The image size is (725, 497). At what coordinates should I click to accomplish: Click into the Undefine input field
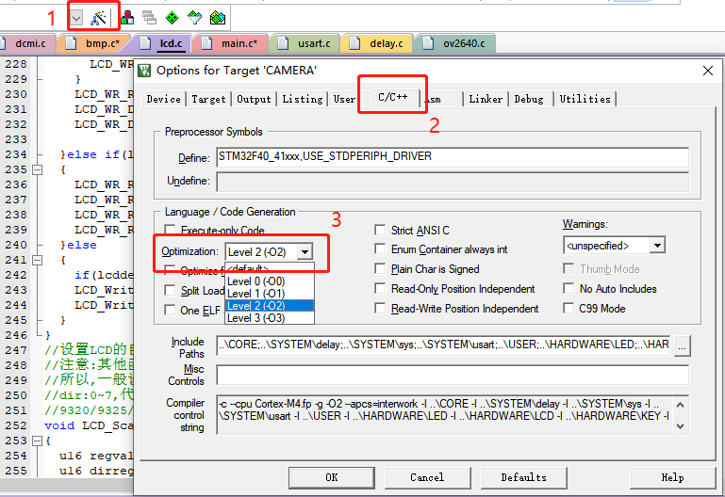[453, 182]
